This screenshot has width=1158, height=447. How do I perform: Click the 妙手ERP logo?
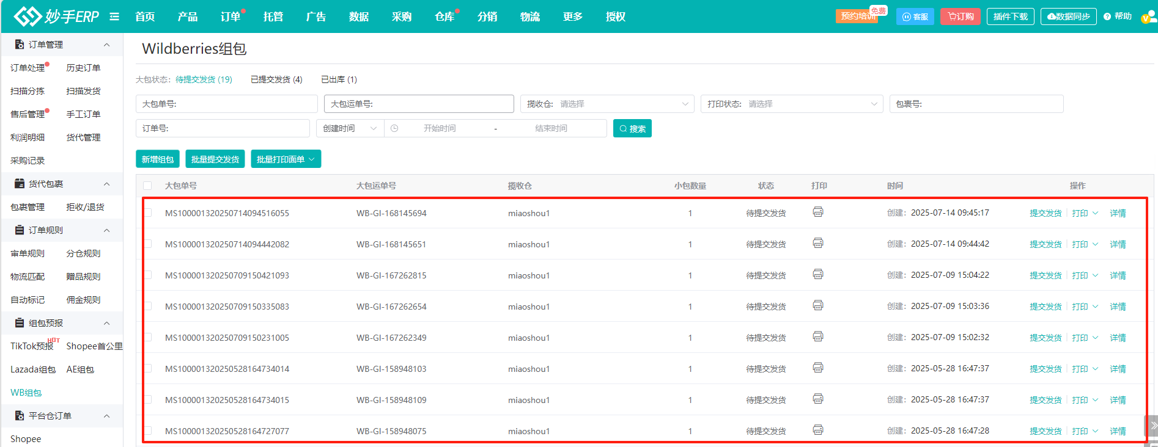pos(56,16)
